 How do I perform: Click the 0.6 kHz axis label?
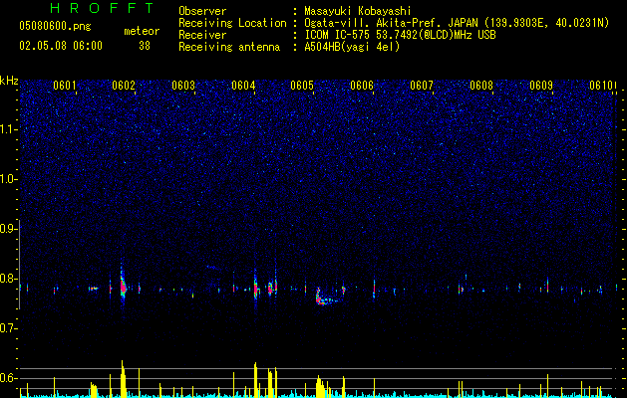pyautogui.click(x=9, y=378)
